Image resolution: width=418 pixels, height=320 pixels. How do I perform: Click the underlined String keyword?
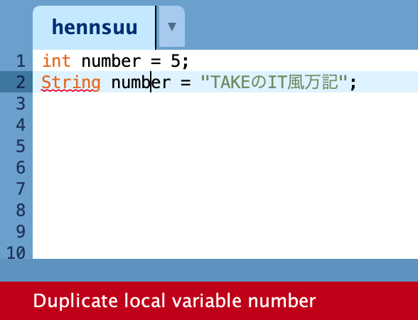coord(71,82)
